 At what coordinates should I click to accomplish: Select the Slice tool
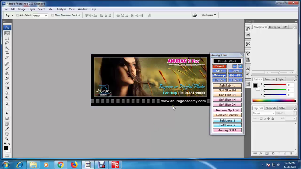pos(7,57)
